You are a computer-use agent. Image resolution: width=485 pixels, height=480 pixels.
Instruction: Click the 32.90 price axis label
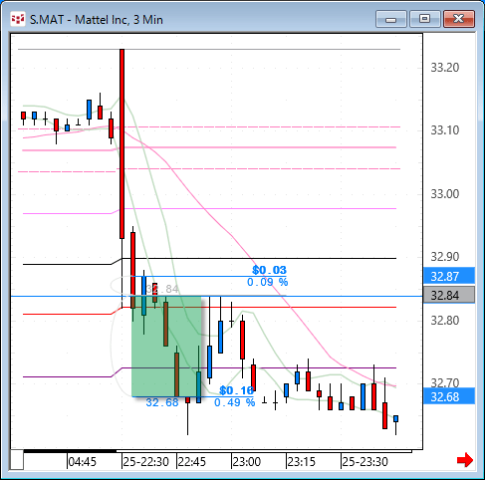coord(445,257)
